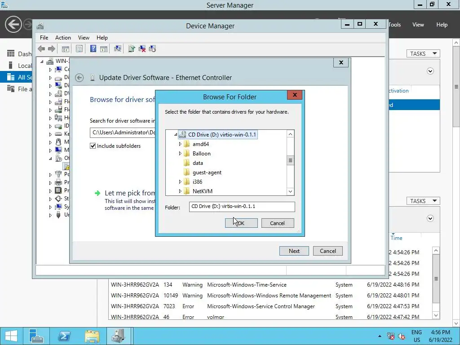Select the Balloon folder
This screenshot has height=345, width=460.
click(x=202, y=154)
